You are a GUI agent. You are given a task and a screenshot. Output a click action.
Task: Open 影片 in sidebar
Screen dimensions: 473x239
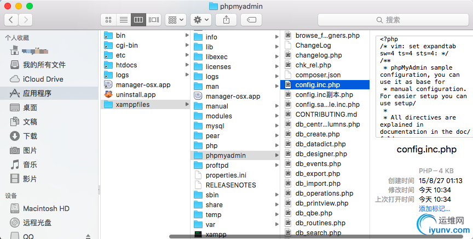tap(49, 179)
